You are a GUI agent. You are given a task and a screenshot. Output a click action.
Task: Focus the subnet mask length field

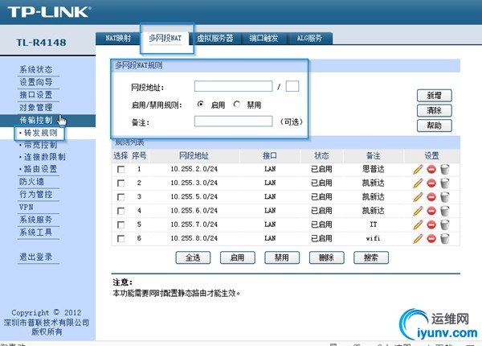(x=292, y=86)
